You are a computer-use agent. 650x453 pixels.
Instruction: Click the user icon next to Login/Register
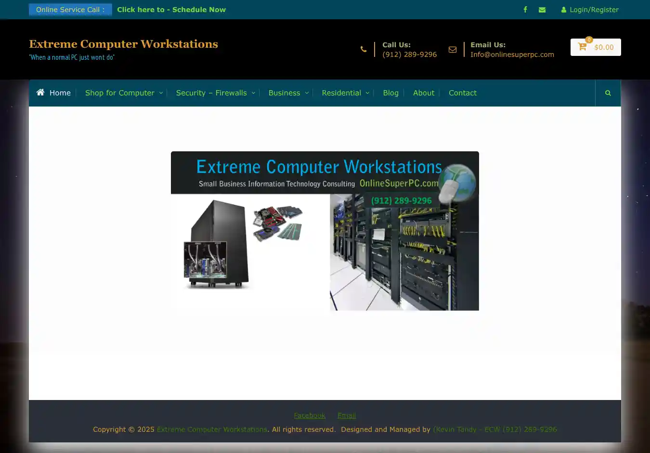point(563,10)
